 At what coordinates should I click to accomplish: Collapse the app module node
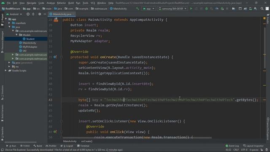(6, 19)
